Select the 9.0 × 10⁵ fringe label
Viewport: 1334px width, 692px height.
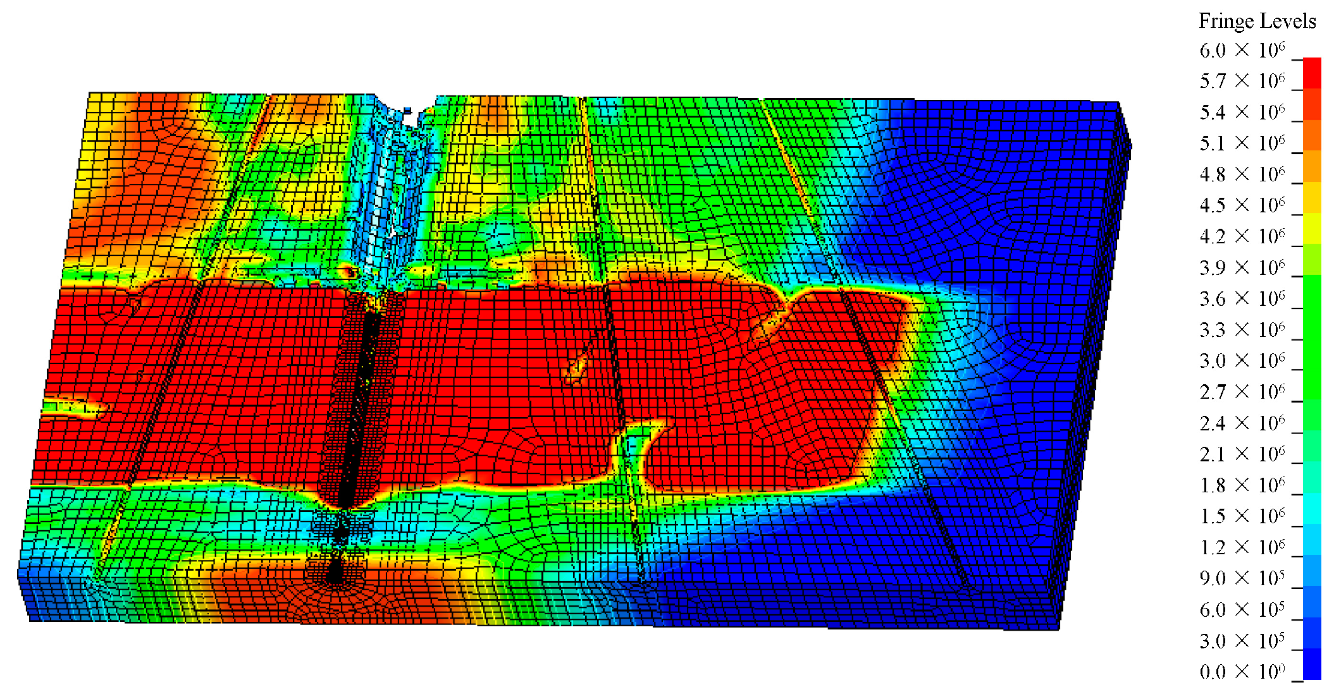click(1242, 578)
